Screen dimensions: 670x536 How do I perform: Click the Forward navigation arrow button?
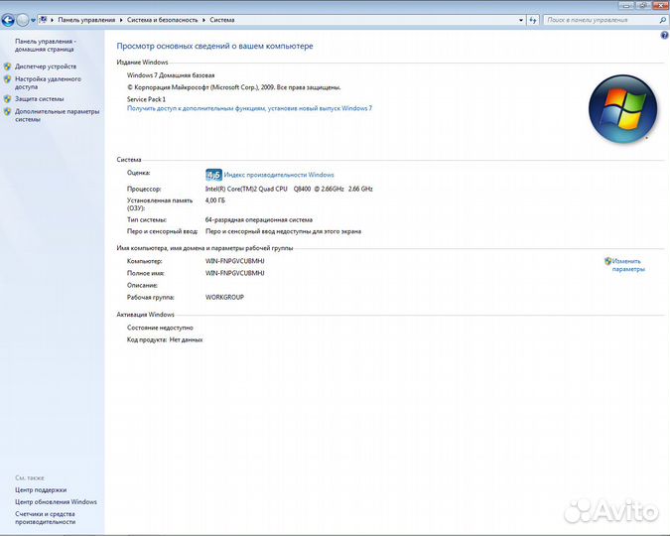[x=23, y=20]
